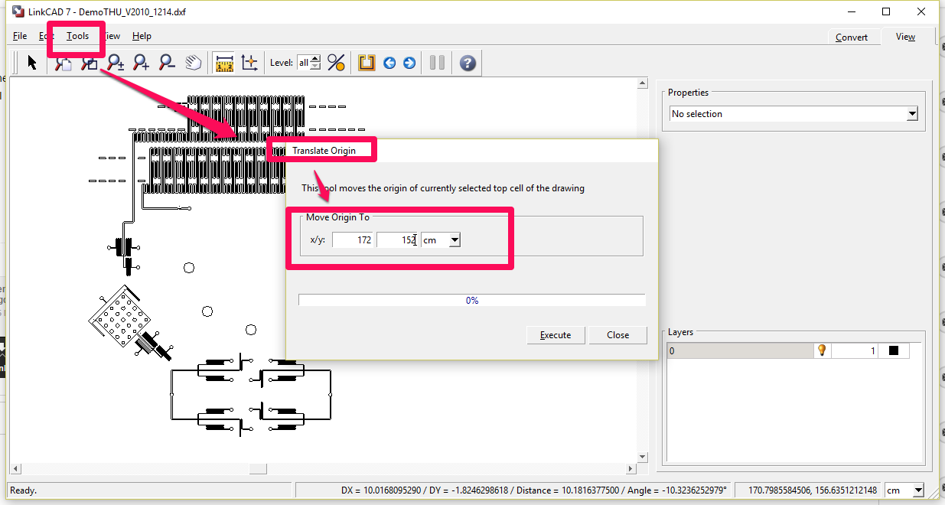This screenshot has height=505, width=945.
Task: Toggle layer 0 visibility light bulb
Action: pyautogui.click(x=823, y=350)
